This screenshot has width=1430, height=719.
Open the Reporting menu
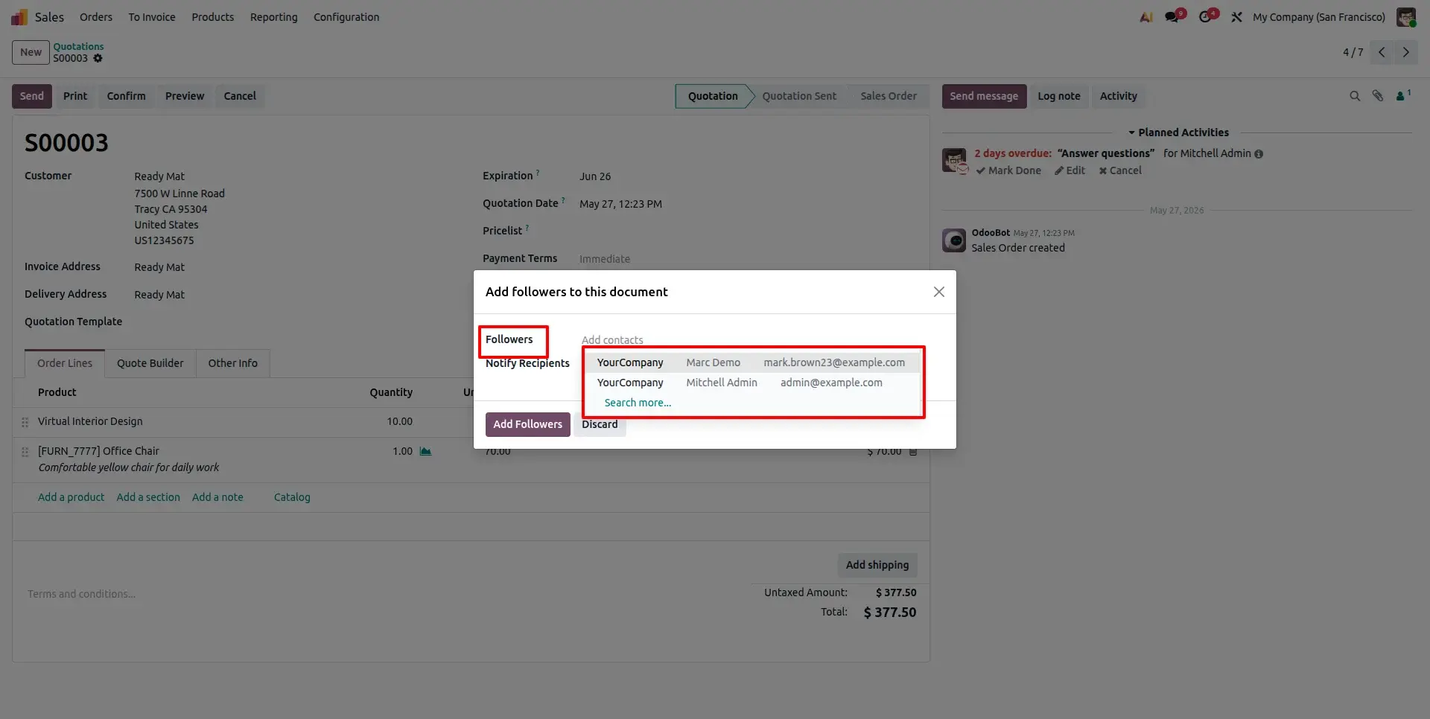[x=273, y=17]
